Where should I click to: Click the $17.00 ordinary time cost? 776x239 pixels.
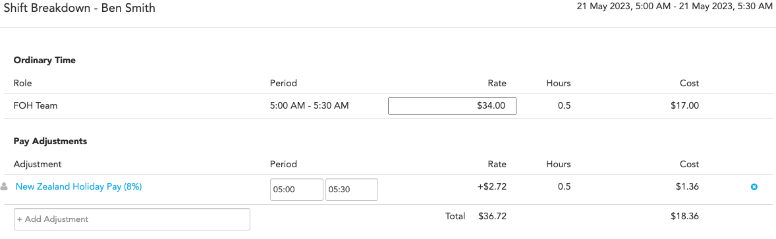(x=685, y=106)
